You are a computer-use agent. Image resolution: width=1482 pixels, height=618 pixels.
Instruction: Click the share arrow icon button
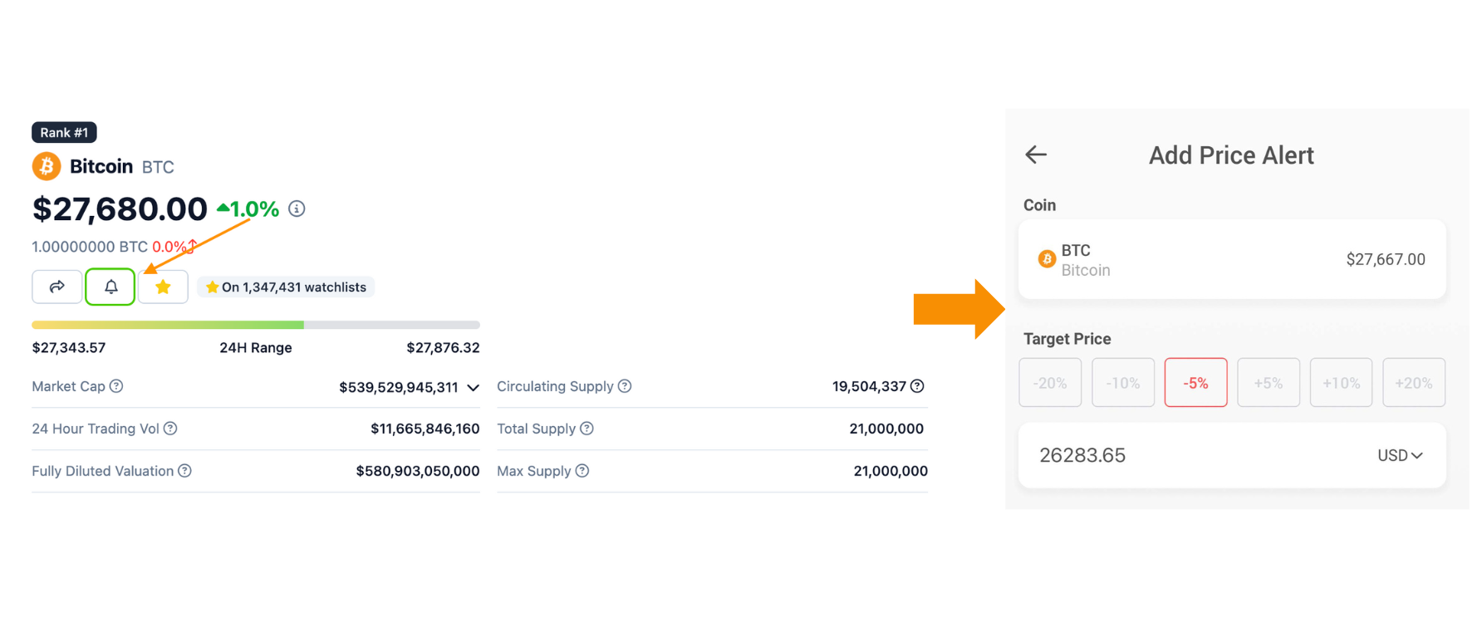56,287
